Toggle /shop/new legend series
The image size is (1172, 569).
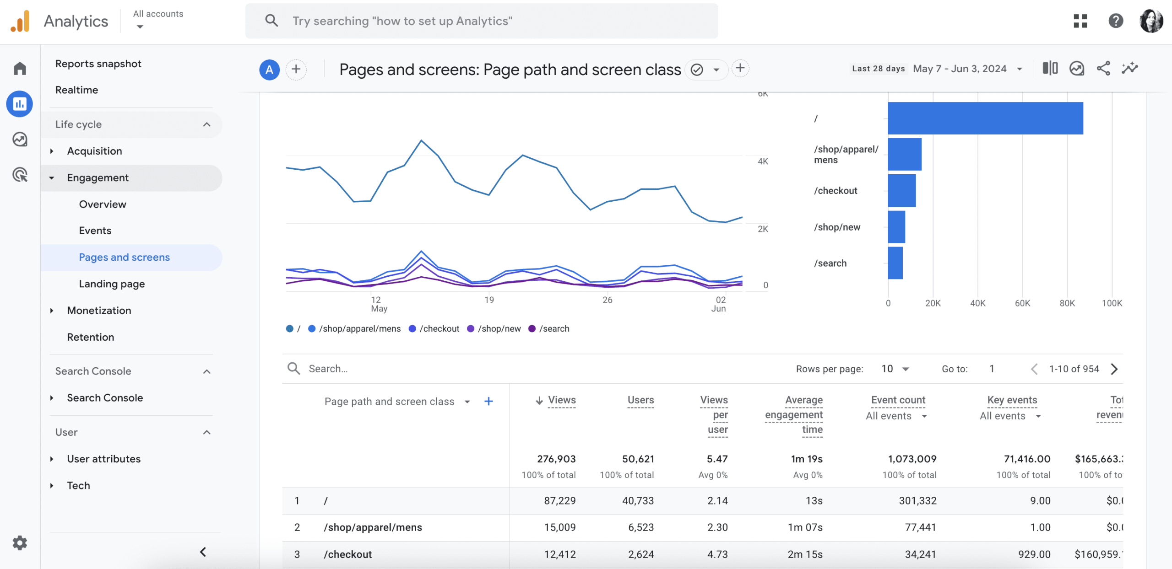coord(494,329)
